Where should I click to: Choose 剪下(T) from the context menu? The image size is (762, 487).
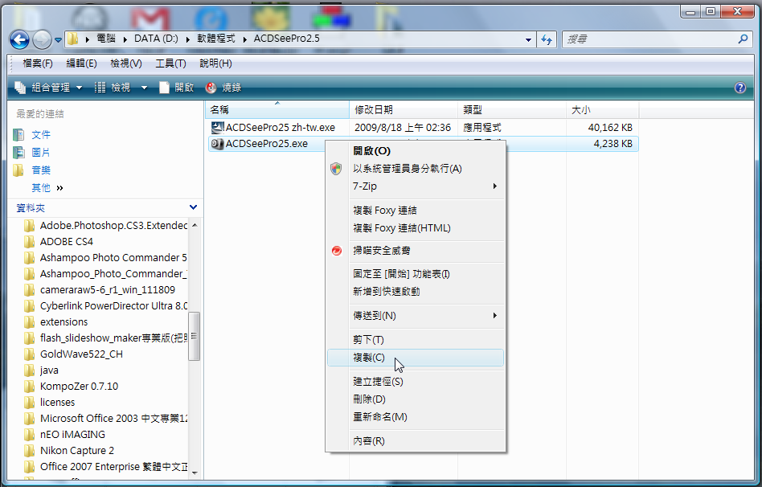coord(416,340)
